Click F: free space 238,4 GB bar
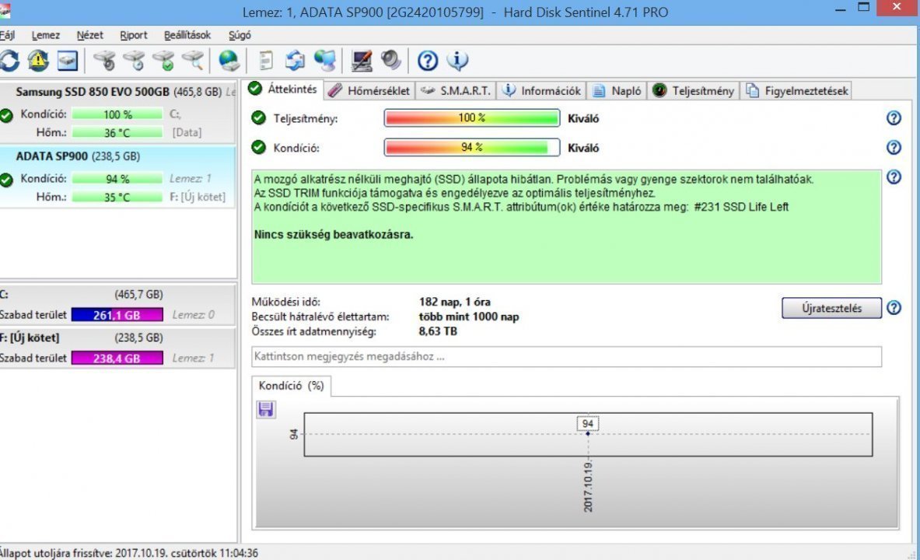Screen dimensions: 920x560 117,358
